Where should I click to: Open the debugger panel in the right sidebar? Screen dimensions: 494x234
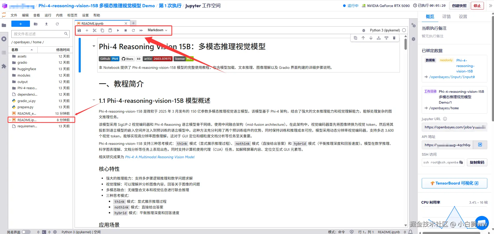coord(414,39)
